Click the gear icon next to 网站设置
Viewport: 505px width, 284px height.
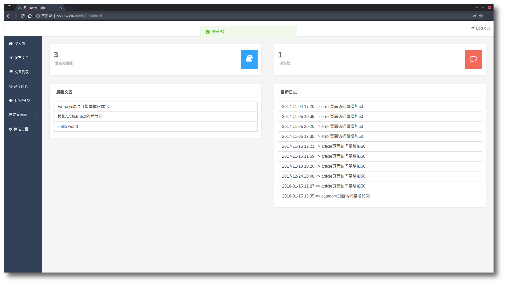tap(10, 129)
